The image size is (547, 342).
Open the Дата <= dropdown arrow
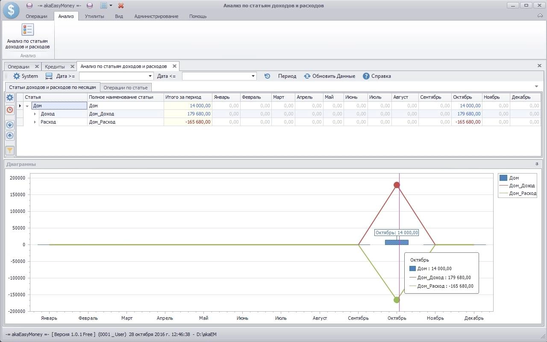pos(253,76)
